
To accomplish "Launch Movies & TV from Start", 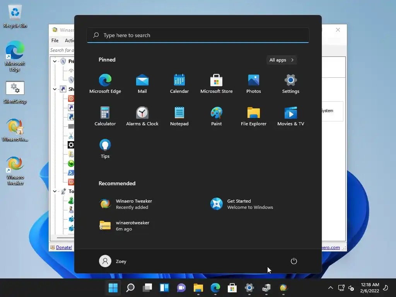I will [x=291, y=116].
